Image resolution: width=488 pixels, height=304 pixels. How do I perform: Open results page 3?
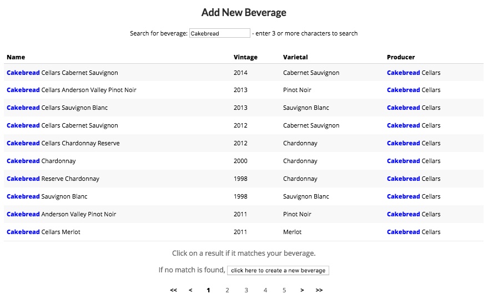(x=246, y=290)
